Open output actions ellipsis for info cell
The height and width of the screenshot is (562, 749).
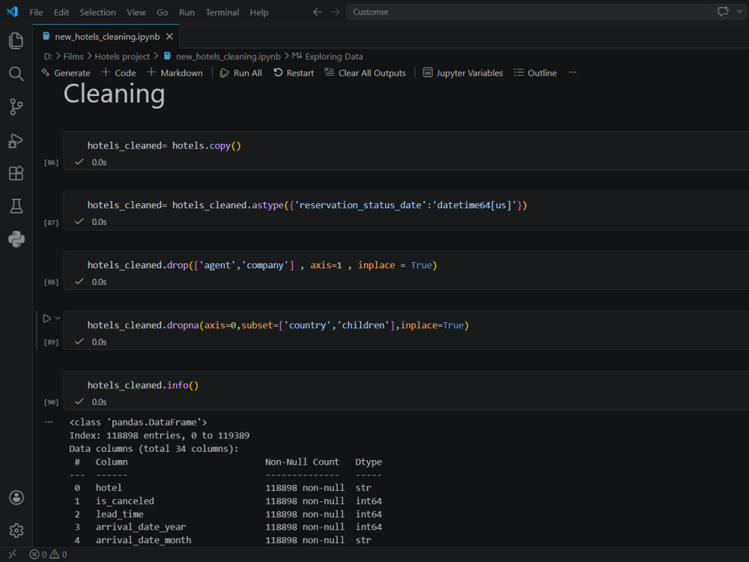tap(49, 422)
